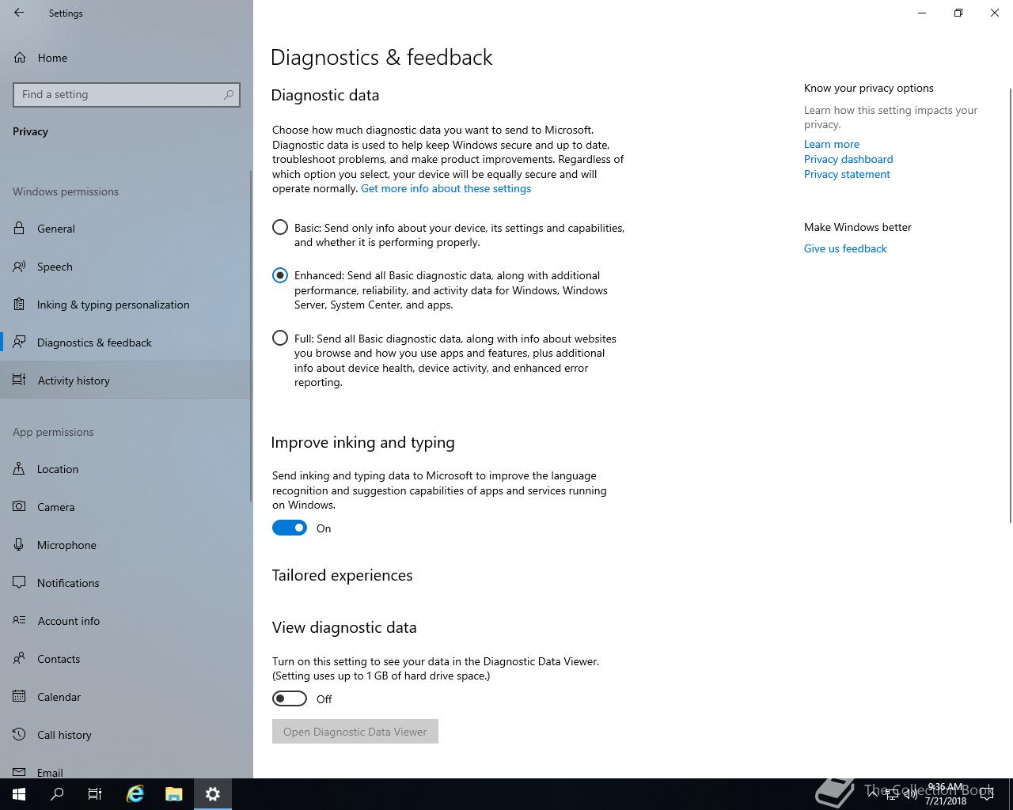This screenshot has height=810, width=1013.
Task: Click Give us feedback link
Action: (845, 248)
